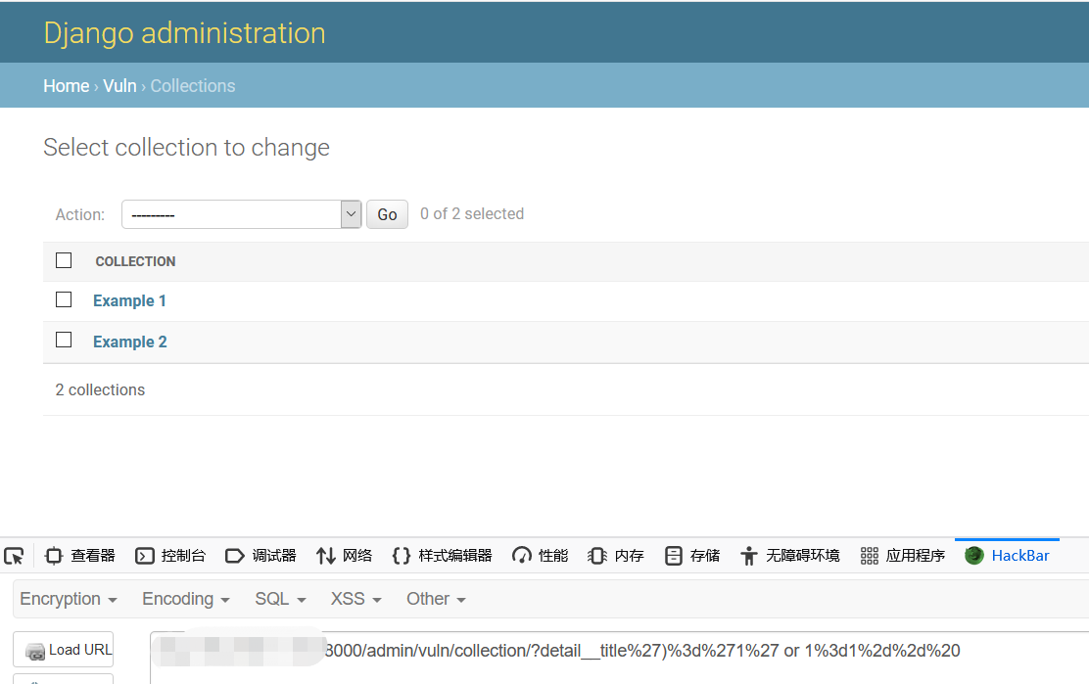The width and height of the screenshot is (1089, 684).
Task: Toggle the select-all collections checkbox
Action: 64,260
